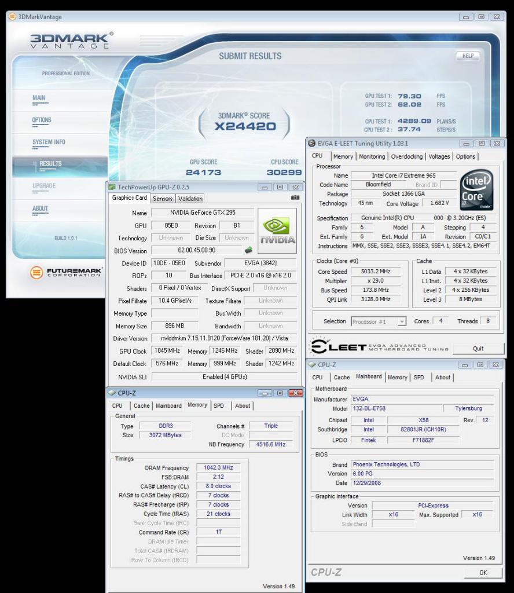Open MAIN in the 3DMark Vantage sidebar

point(39,98)
